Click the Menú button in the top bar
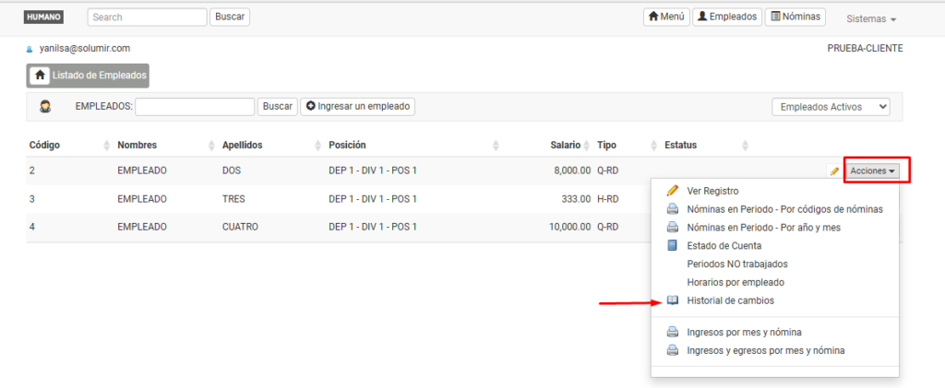The height and width of the screenshot is (388, 945). tap(666, 17)
